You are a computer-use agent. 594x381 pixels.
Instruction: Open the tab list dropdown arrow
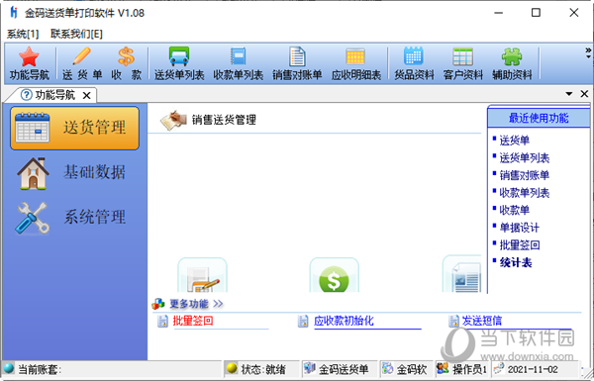click(569, 94)
